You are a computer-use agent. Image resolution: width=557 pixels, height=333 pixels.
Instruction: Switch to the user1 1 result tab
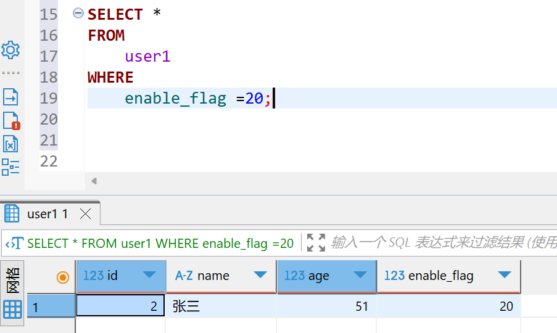click(47, 214)
